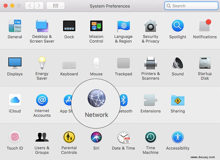220x160 pixels.
Task: Minimize the System Preferences window
Action: pyautogui.click(x=12, y=6)
